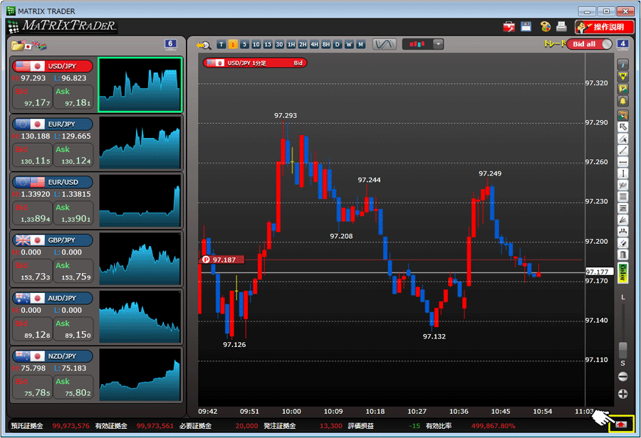
Task: Click the candlestick chart type icon
Action: pos(417,44)
